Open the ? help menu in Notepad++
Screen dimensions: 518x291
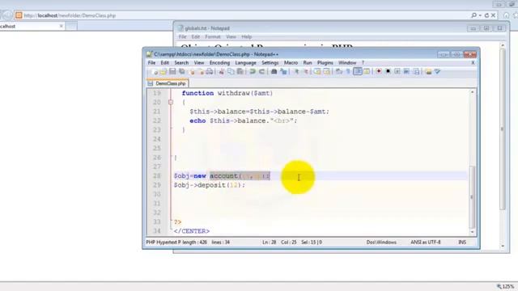363,63
